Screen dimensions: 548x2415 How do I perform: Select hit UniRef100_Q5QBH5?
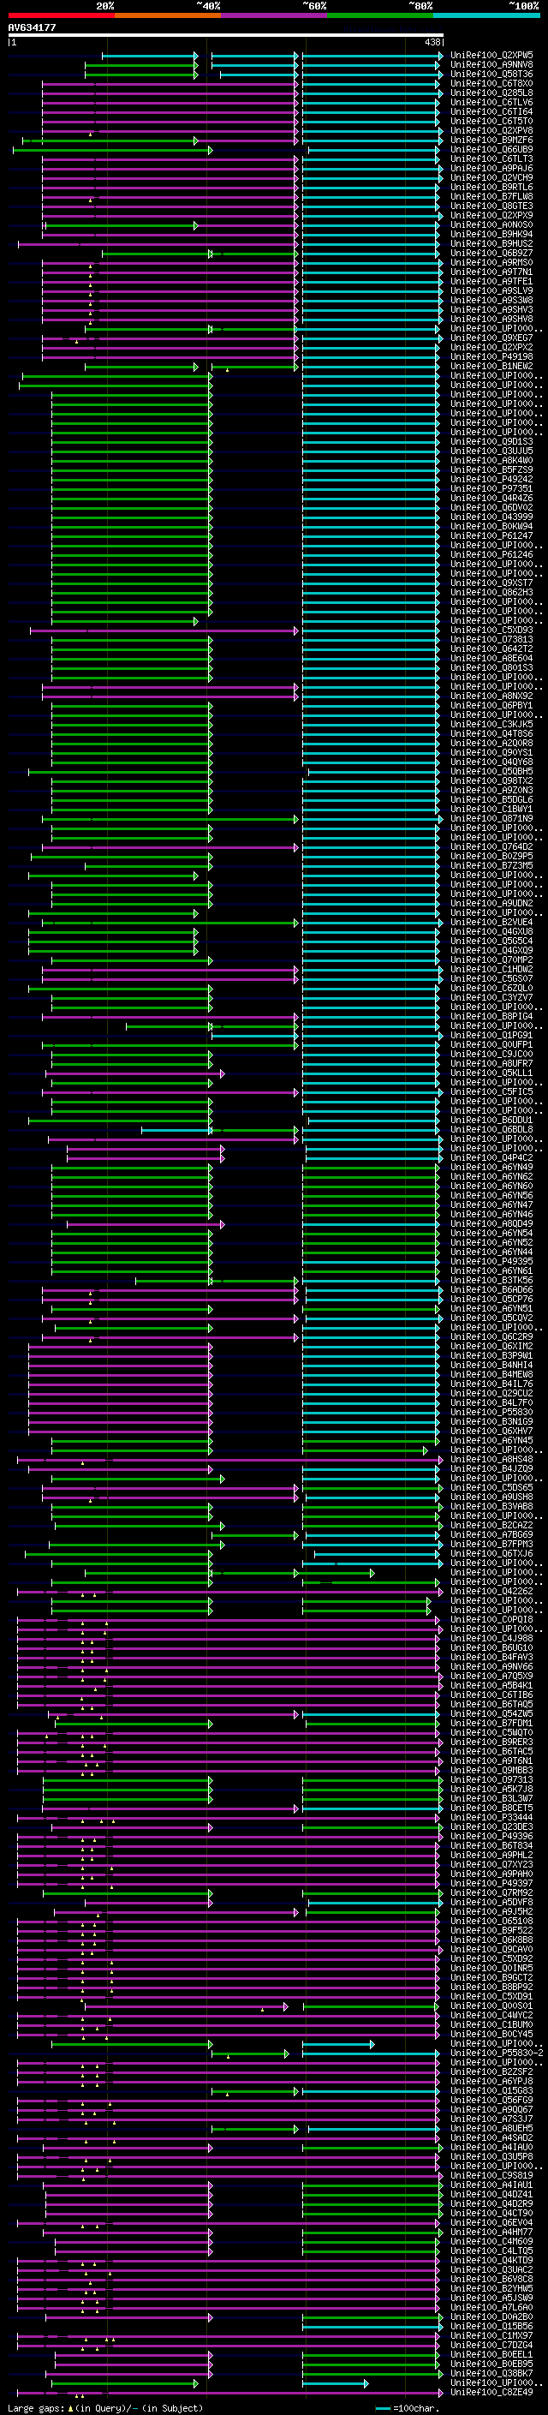tap(491, 772)
